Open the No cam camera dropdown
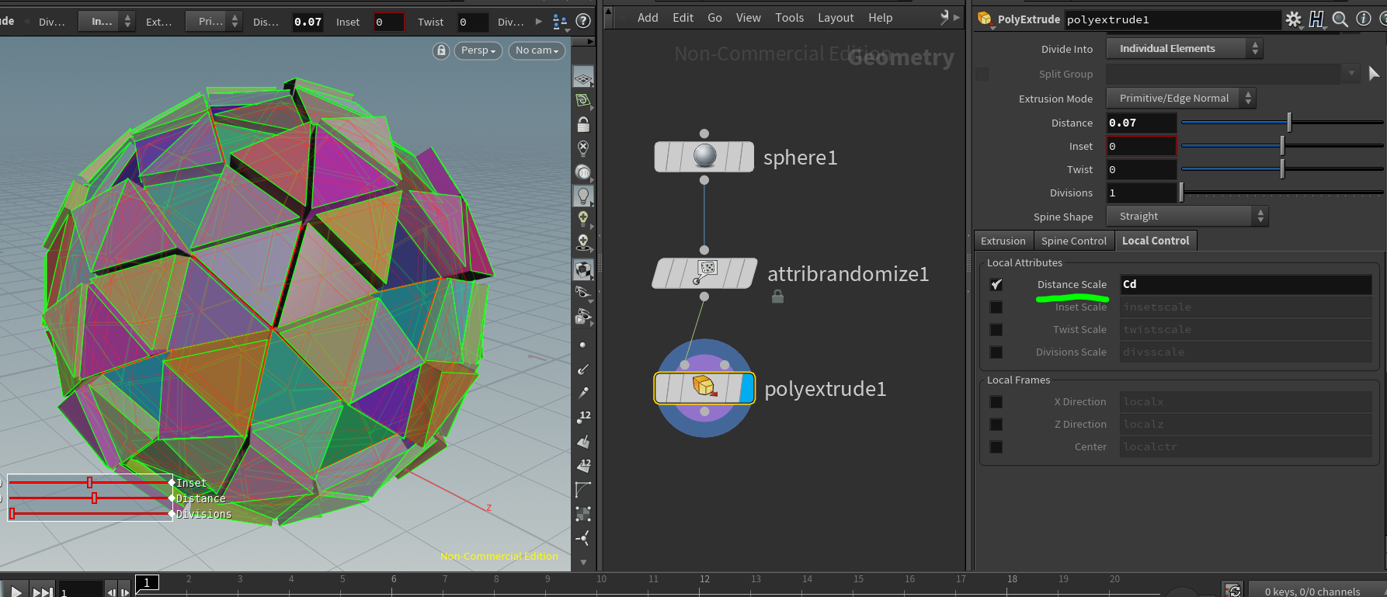Image resolution: width=1387 pixels, height=597 pixels. [537, 50]
